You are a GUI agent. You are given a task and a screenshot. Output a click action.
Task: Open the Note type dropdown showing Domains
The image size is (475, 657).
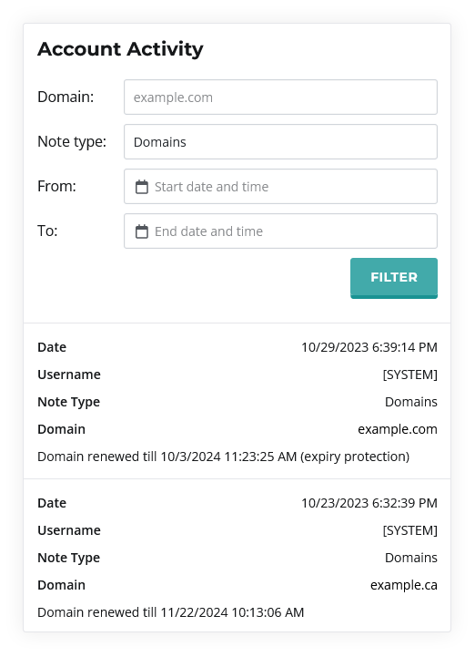pos(280,142)
